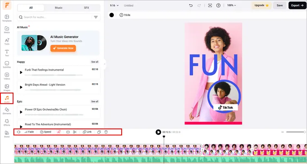
Task: Click the Fade button in timeline toolbar
Action: (x=29, y=132)
